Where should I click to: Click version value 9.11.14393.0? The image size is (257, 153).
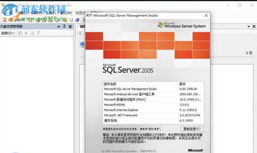coord(188,110)
